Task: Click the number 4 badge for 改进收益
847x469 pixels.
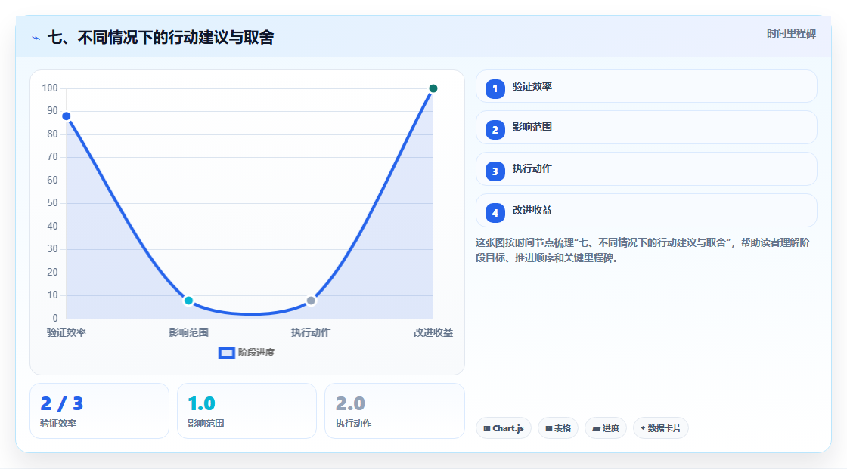Action: pyautogui.click(x=495, y=213)
